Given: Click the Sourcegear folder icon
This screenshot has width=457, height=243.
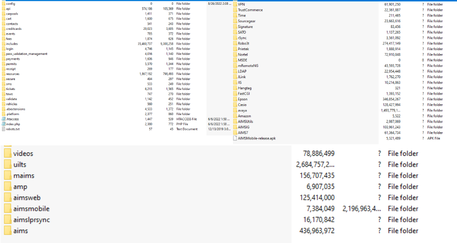Looking at the screenshot, I should pos(235,21).
